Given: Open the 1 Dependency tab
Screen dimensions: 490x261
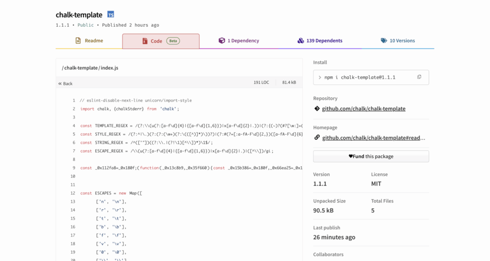Looking at the screenshot, I should pyautogui.click(x=239, y=41).
